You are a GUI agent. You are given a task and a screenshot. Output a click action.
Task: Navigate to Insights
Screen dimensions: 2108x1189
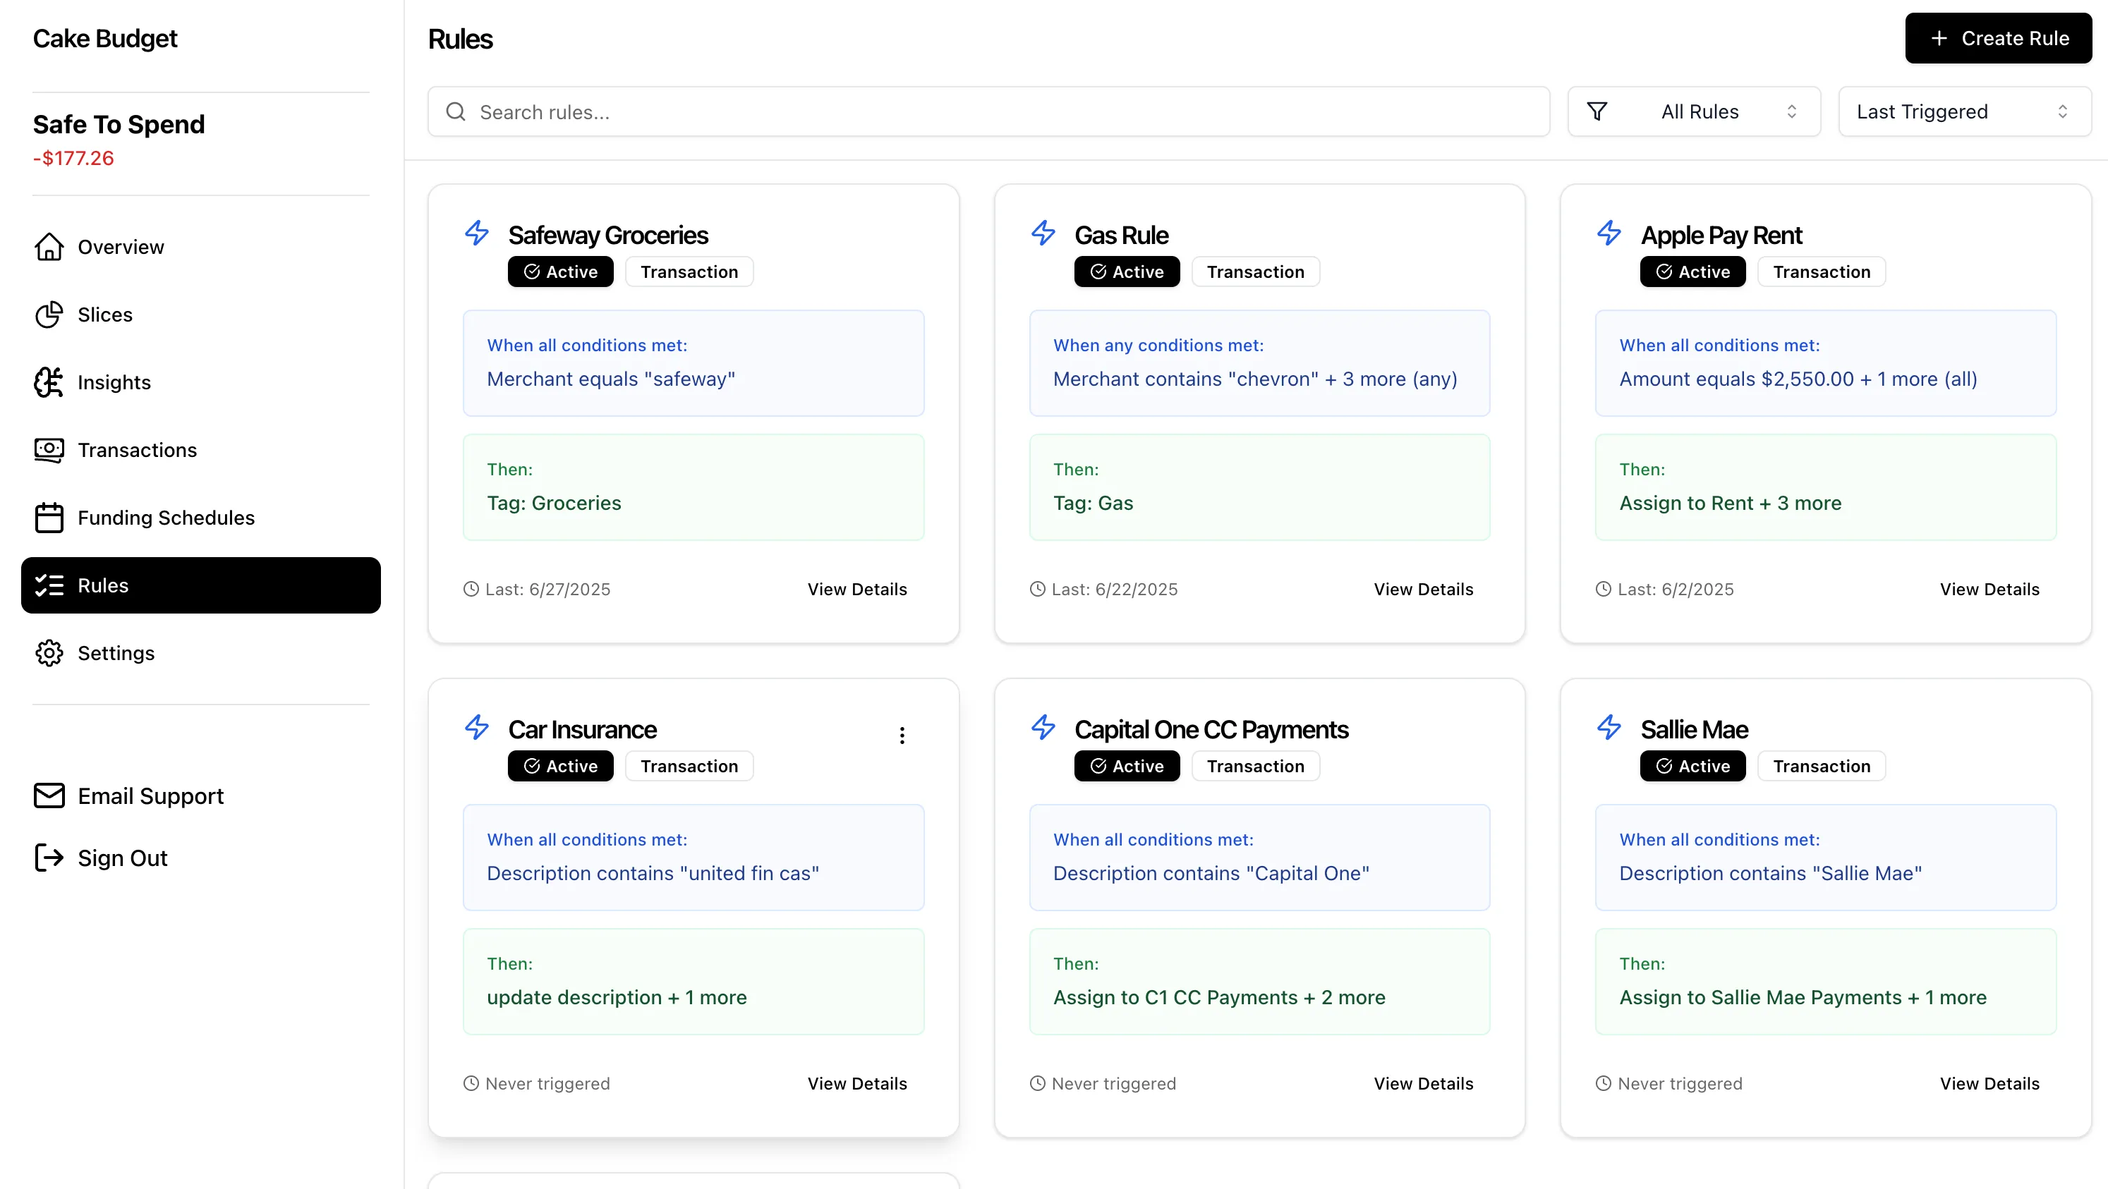coord(200,382)
